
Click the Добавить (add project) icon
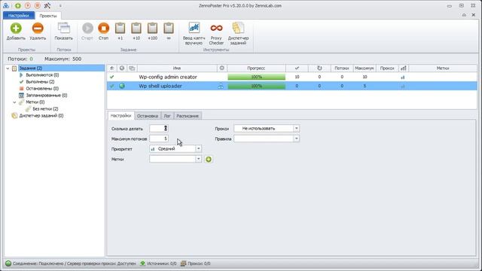click(16, 29)
